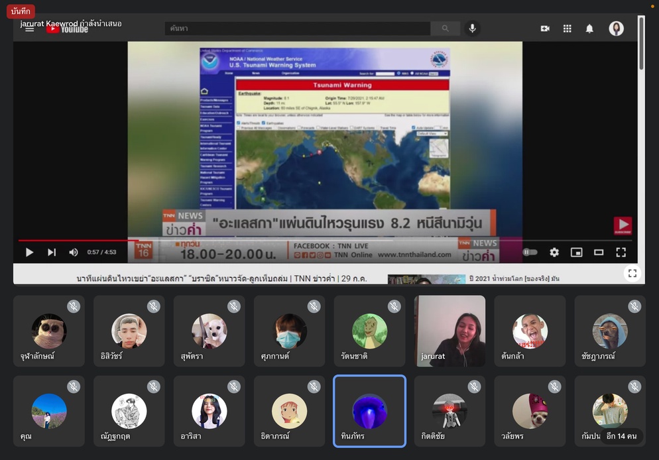659x460 pixels.
Task: Select ทินภัทร's highlighted blue avatar tile
Action: [369, 411]
